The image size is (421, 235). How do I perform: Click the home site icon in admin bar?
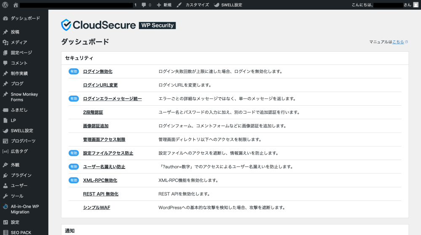point(16,5)
